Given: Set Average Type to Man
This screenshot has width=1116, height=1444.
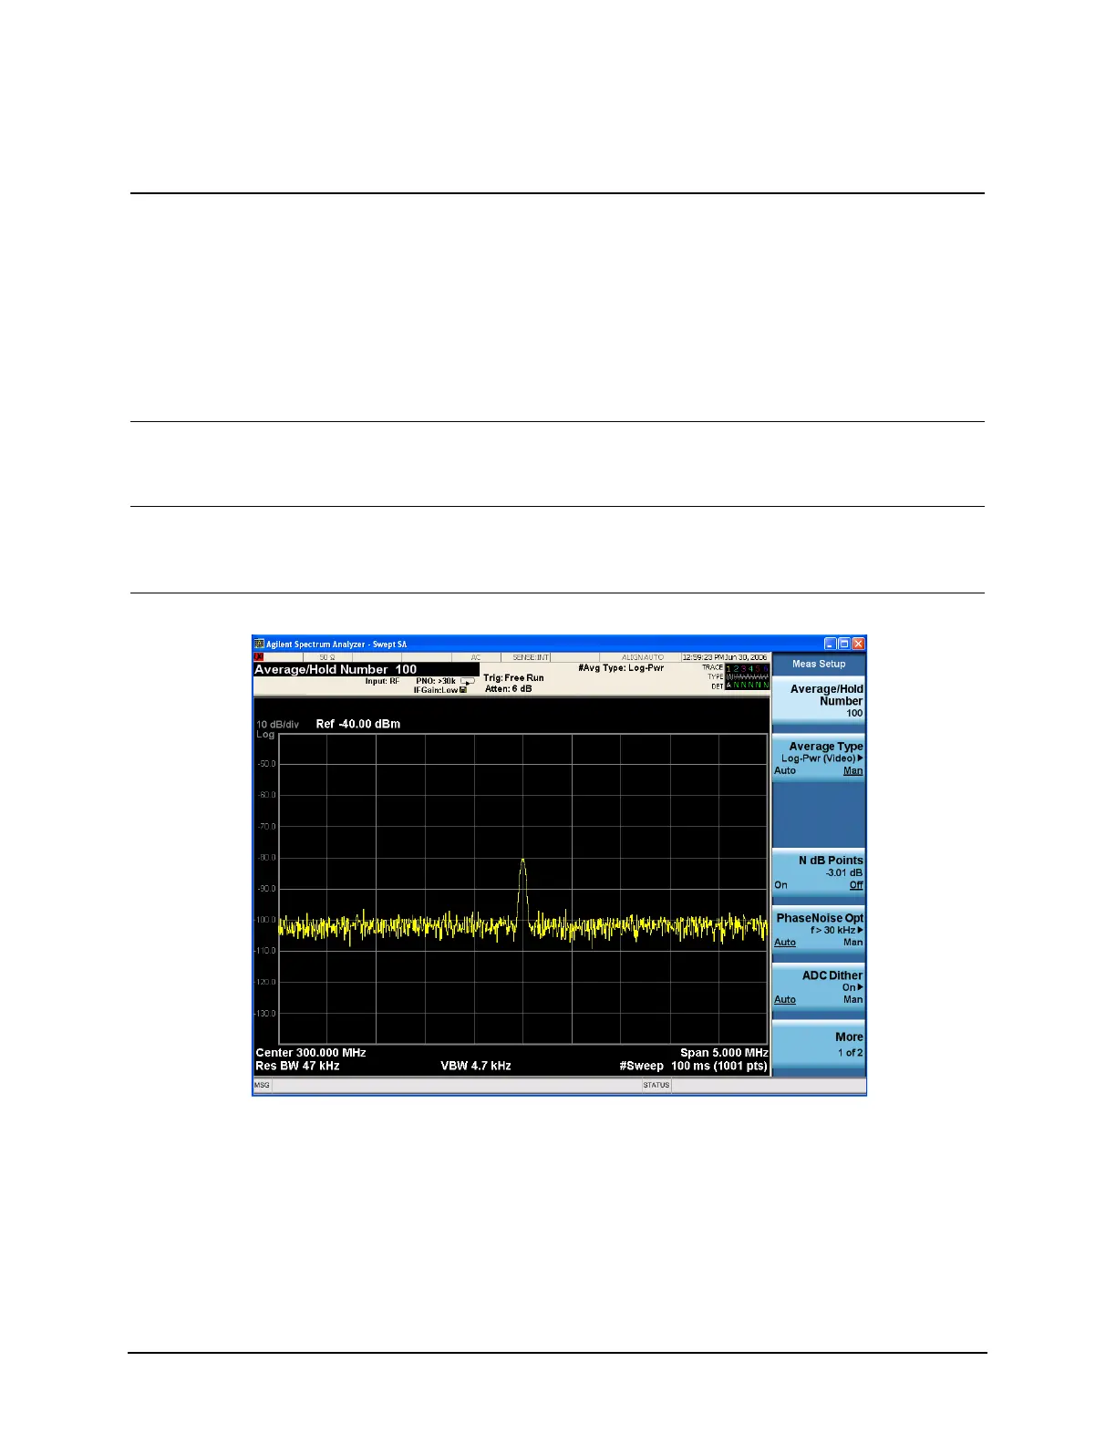Looking at the screenshot, I should point(852,771).
